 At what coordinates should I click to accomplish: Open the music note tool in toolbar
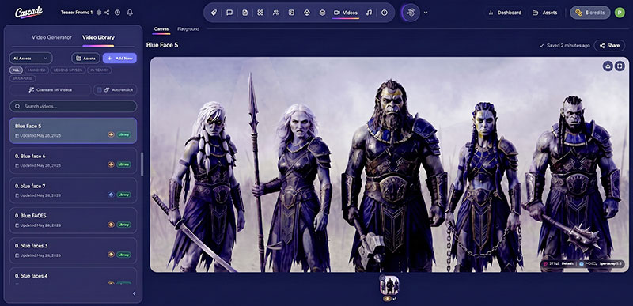click(369, 13)
